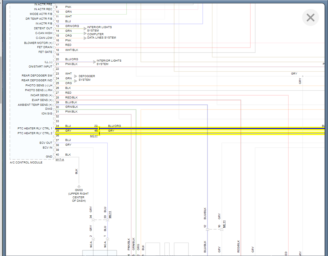Click arrow icon beside REAR DEFOGGER SW wire
This screenshot has width=328, height=256.
pyautogui.click(x=75, y=76)
